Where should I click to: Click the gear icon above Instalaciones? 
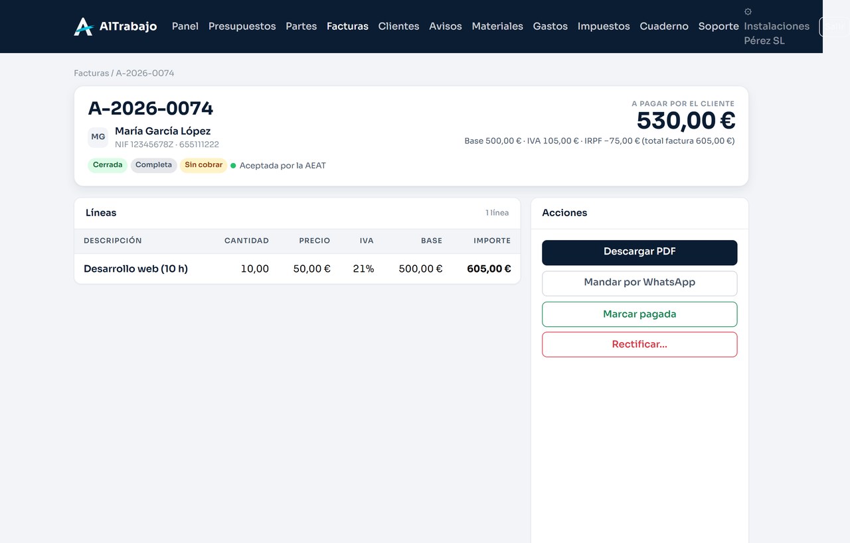pos(748,12)
